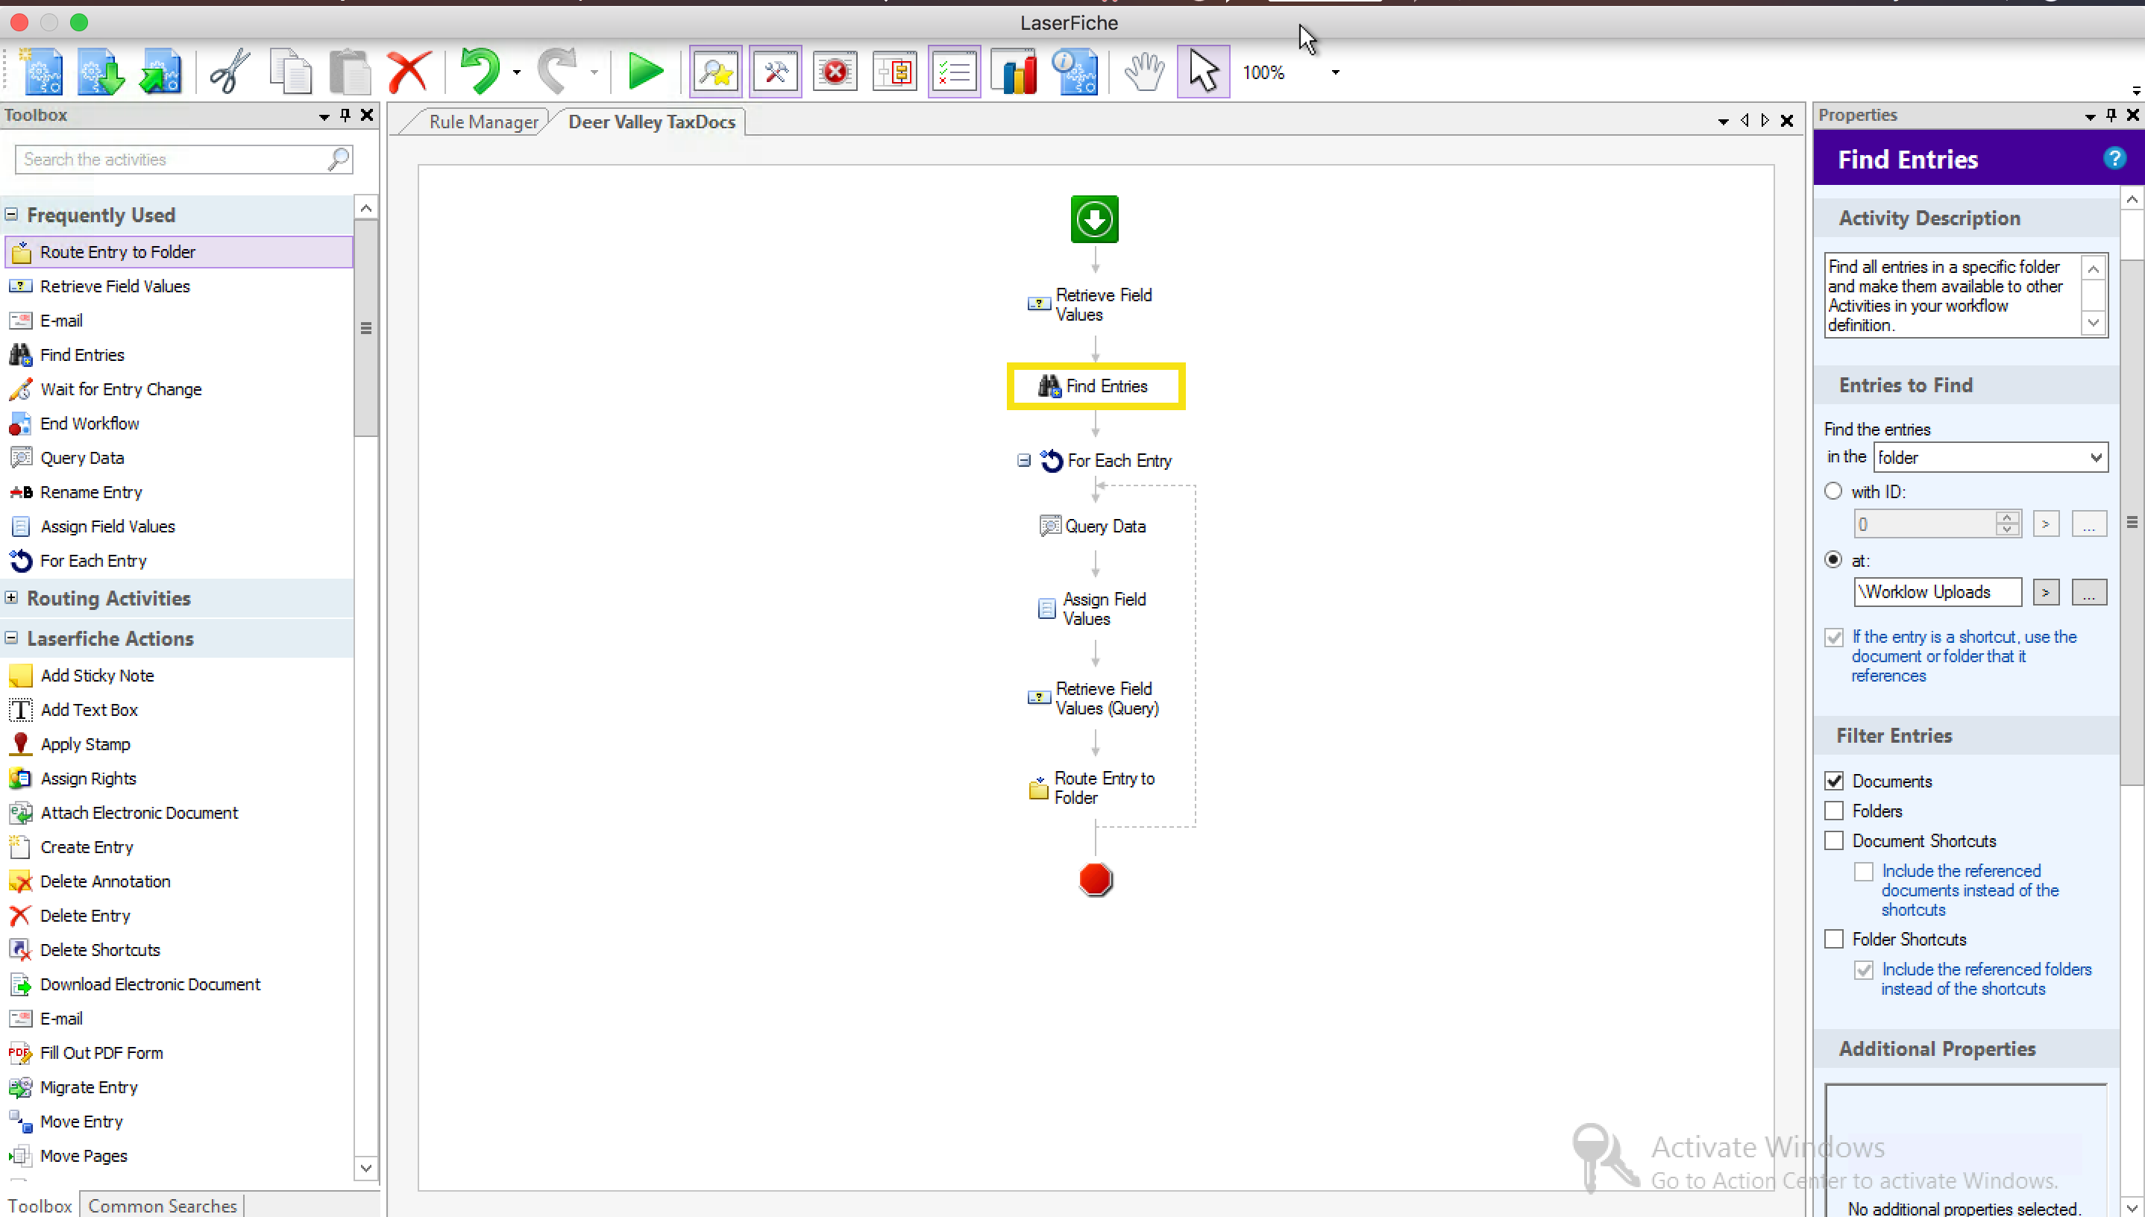
Task: Click Move Entry in Laserfiche Actions list
Action: [x=81, y=1122]
